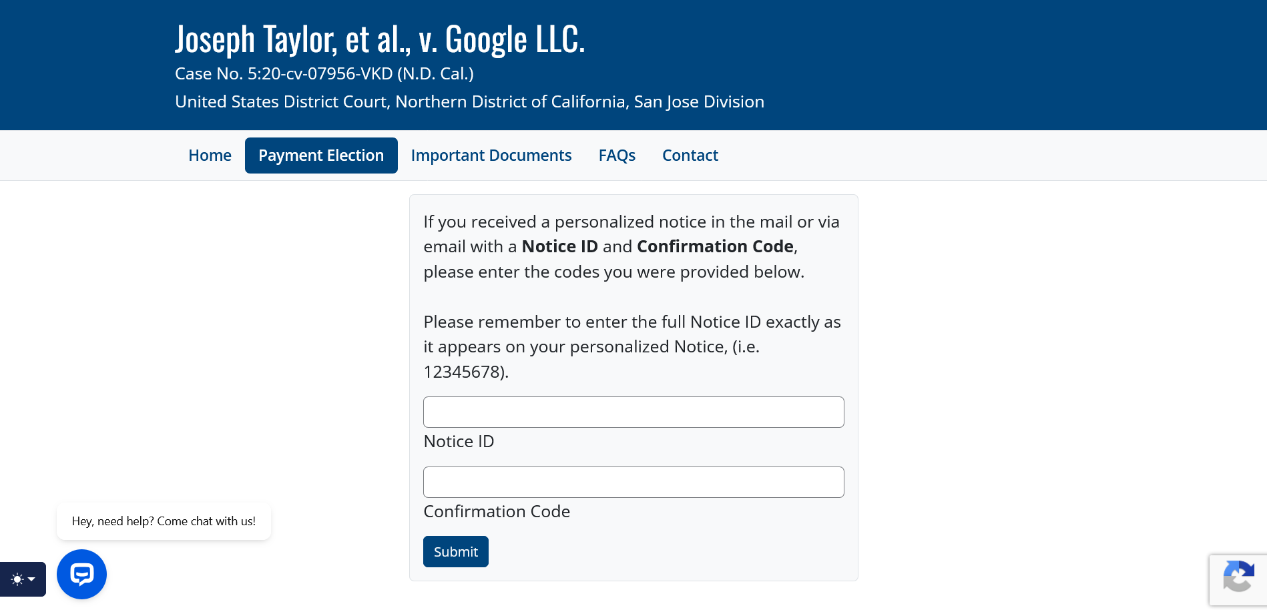This screenshot has width=1267, height=616.
Task: Navigate to the FAQs page
Action: tap(617, 156)
